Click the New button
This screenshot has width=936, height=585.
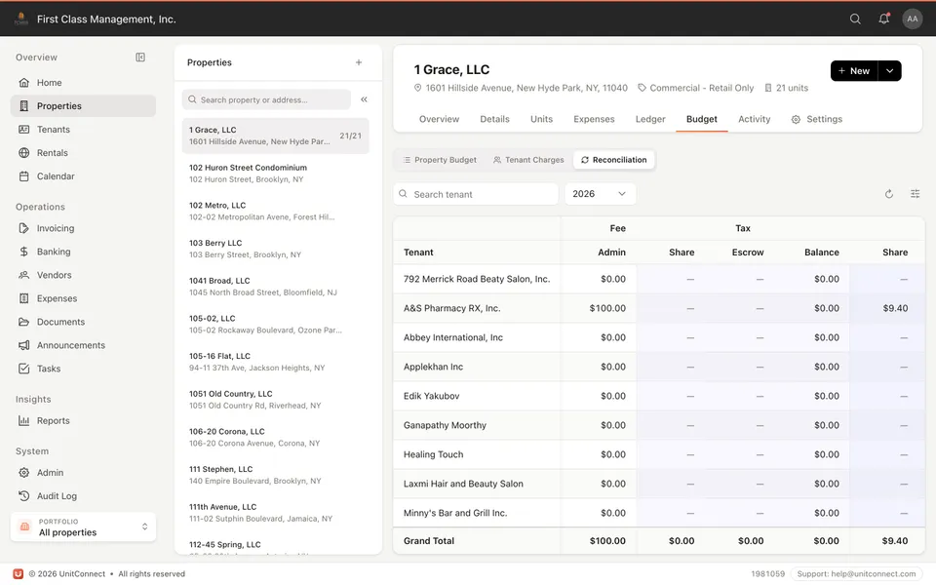(854, 71)
